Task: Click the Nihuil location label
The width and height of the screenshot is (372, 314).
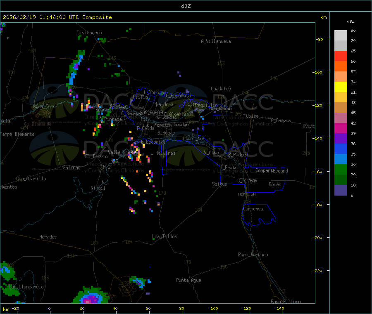Action: click(98, 188)
